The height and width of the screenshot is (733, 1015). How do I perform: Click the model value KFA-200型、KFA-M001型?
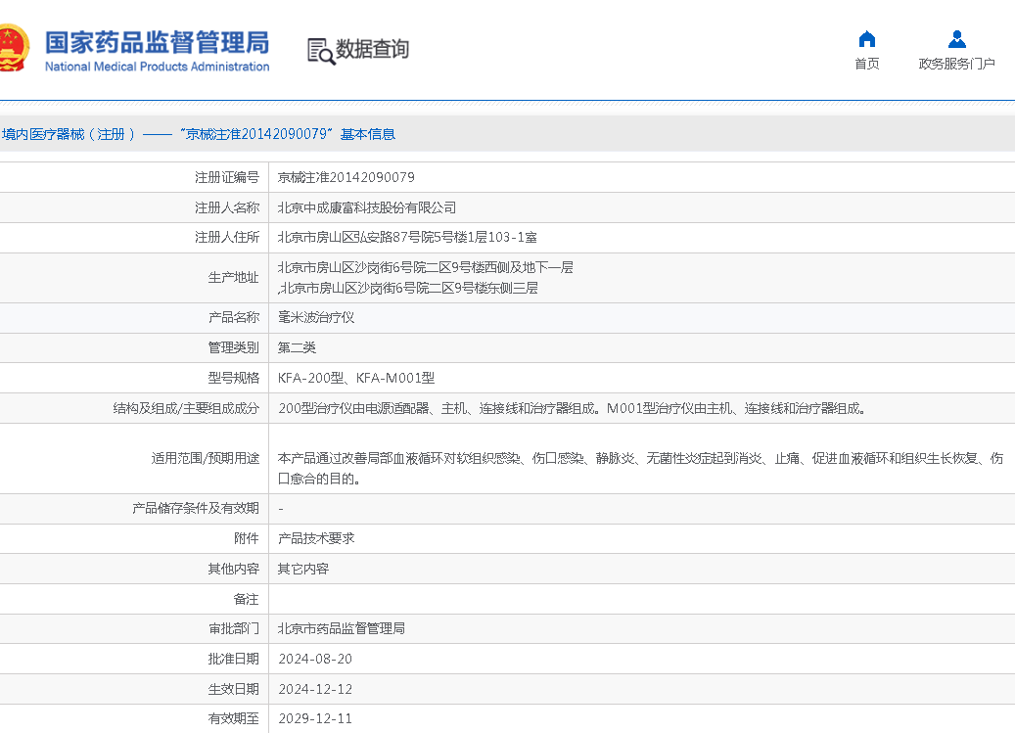click(x=356, y=378)
